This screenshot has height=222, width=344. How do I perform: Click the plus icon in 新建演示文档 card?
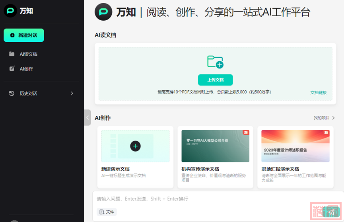pyautogui.click(x=135, y=146)
